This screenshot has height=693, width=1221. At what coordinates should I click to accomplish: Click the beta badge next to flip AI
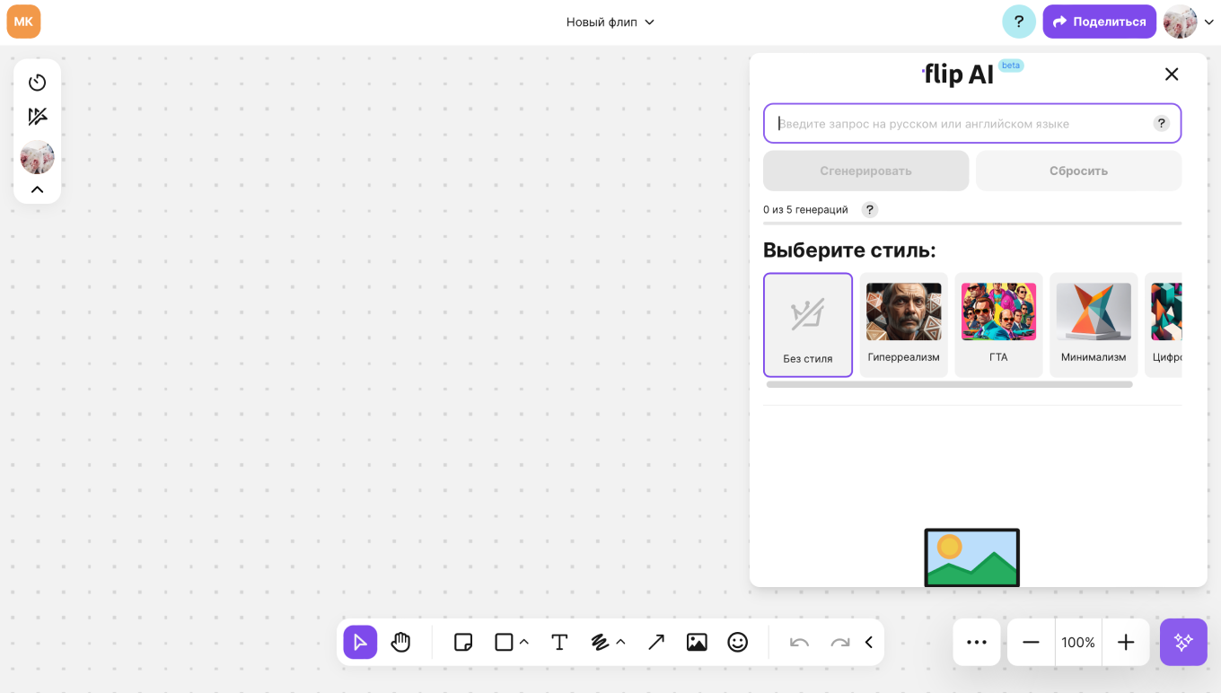[x=1011, y=66]
